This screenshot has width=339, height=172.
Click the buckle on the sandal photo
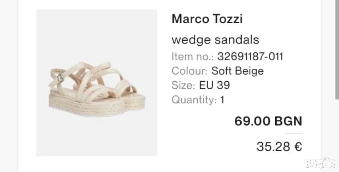coord(59,77)
